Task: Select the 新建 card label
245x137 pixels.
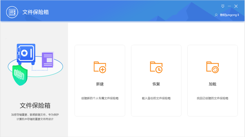Action: point(100,84)
